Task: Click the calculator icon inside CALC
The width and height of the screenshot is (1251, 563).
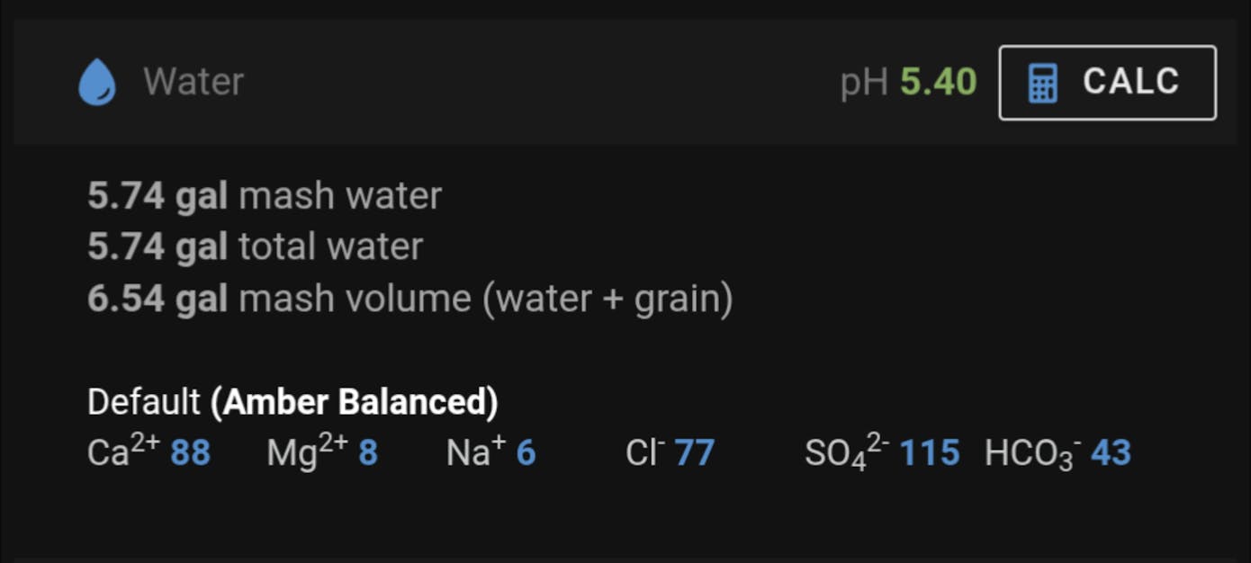Action: 1042,83
